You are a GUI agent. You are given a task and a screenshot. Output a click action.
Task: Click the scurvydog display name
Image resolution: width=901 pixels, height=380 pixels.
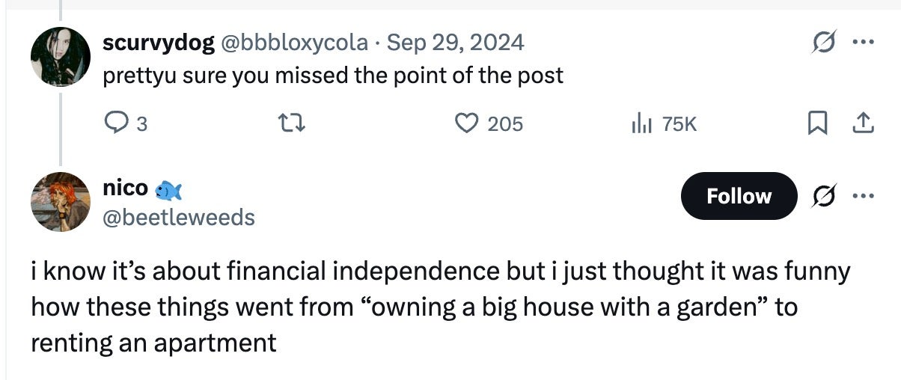click(x=156, y=43)
